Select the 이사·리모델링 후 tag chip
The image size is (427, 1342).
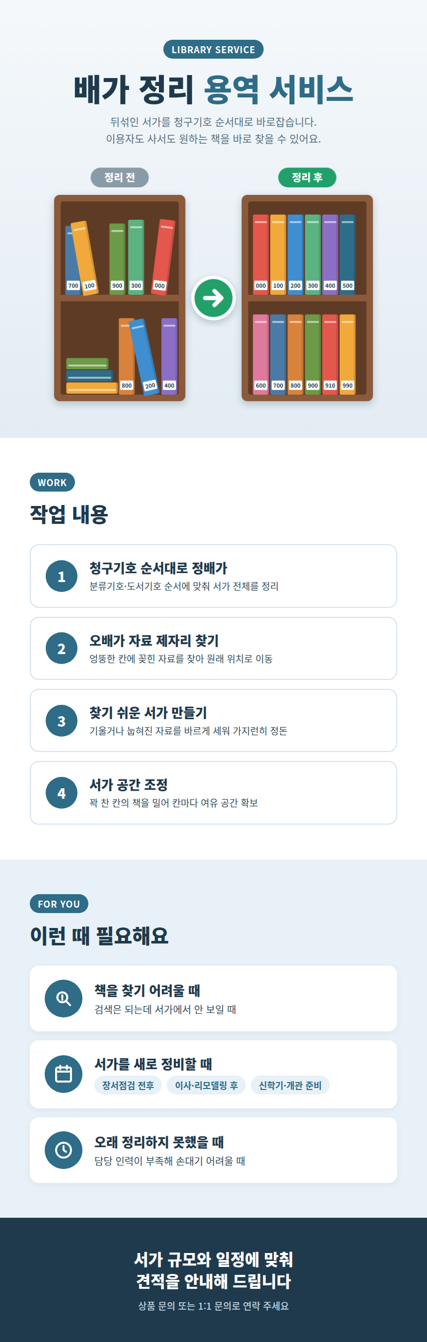[206, 1085]
